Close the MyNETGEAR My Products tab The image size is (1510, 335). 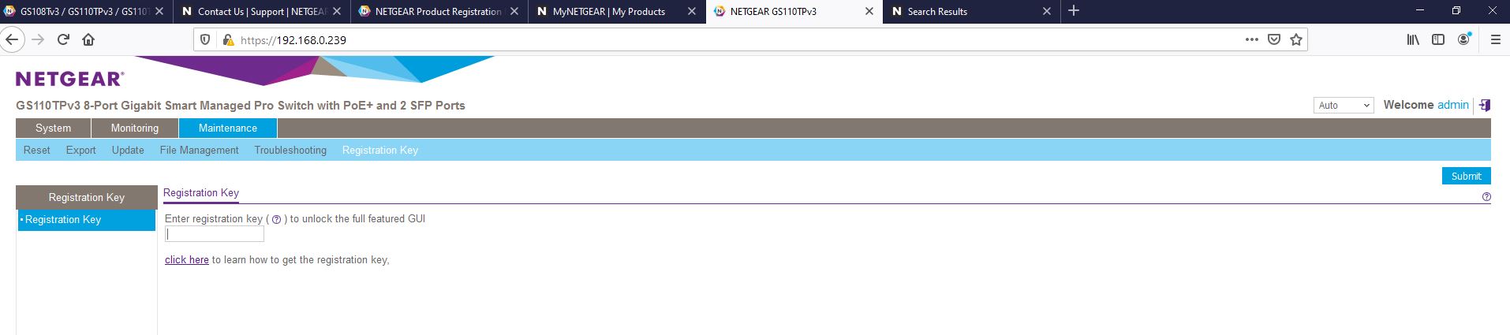click(x=692, y=11)
